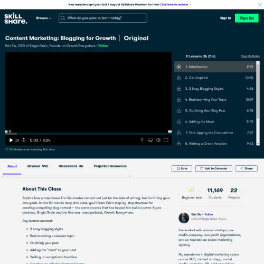This screenshot has width=264, height=264.
Task: Click lock icon on Get Inspired lesson
Action: (179, 78)
